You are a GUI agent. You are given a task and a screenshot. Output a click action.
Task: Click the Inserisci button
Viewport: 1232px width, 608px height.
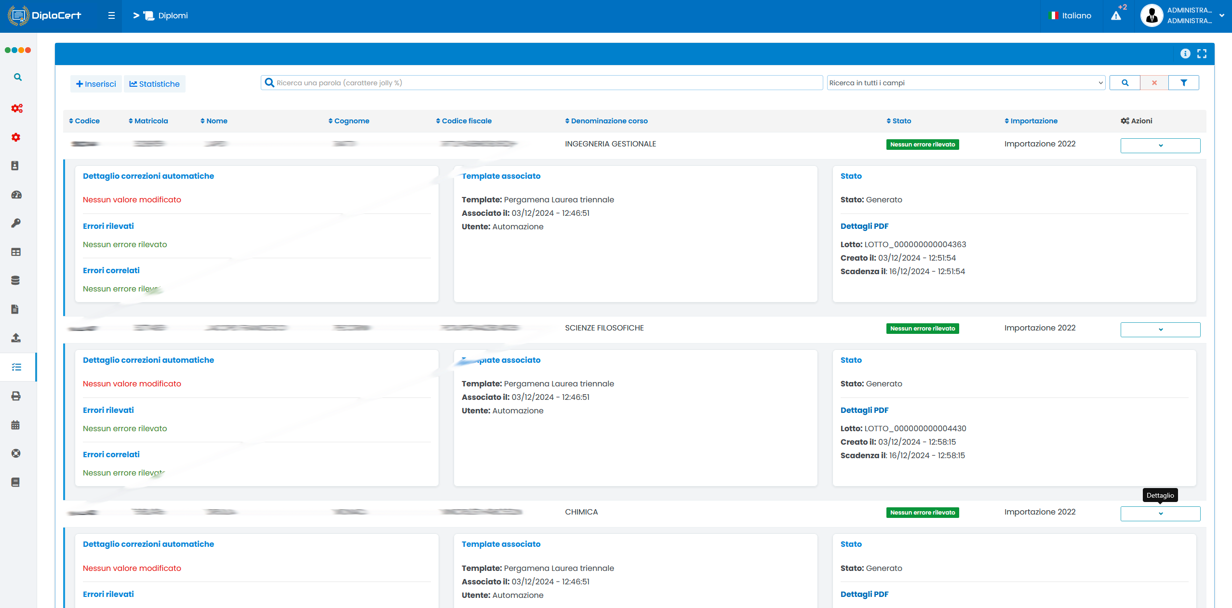(x=96, y=84)
